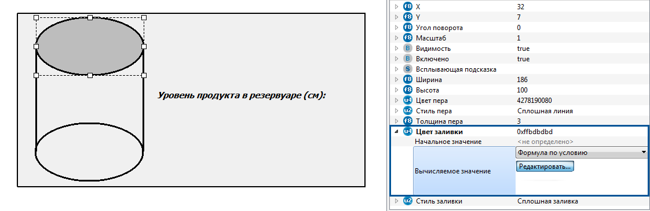Click the f8 icon of Угол поворота
This screenshot has height=211, width=650.
click(x=408, y=28)
